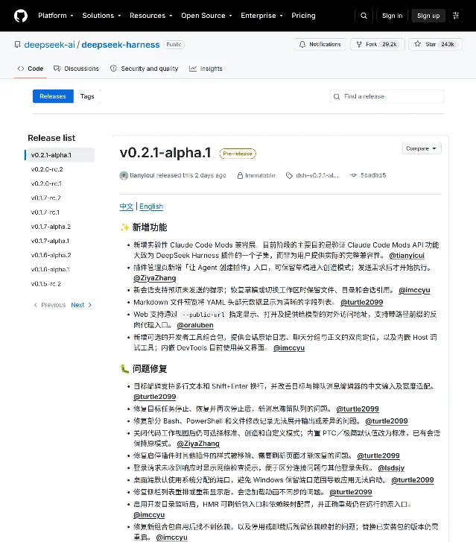Expand the Open Source menu

coord(206,16)
